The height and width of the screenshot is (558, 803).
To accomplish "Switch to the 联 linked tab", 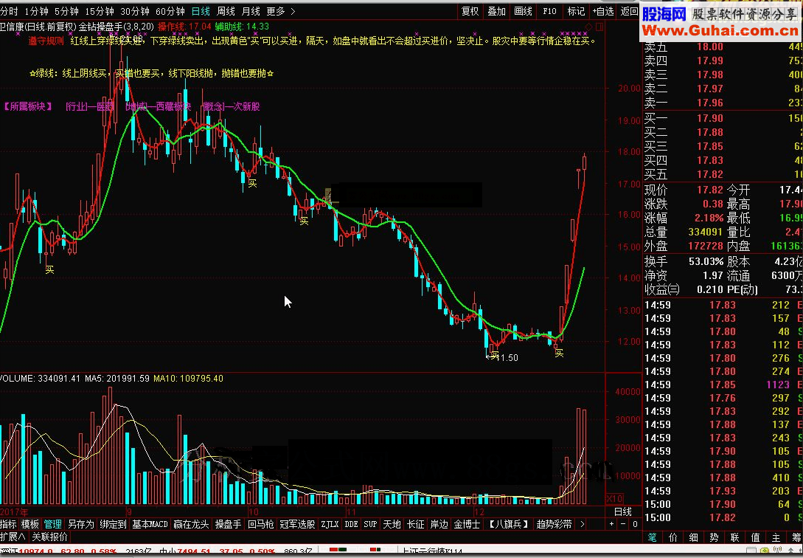I will (x=734, y=537).
